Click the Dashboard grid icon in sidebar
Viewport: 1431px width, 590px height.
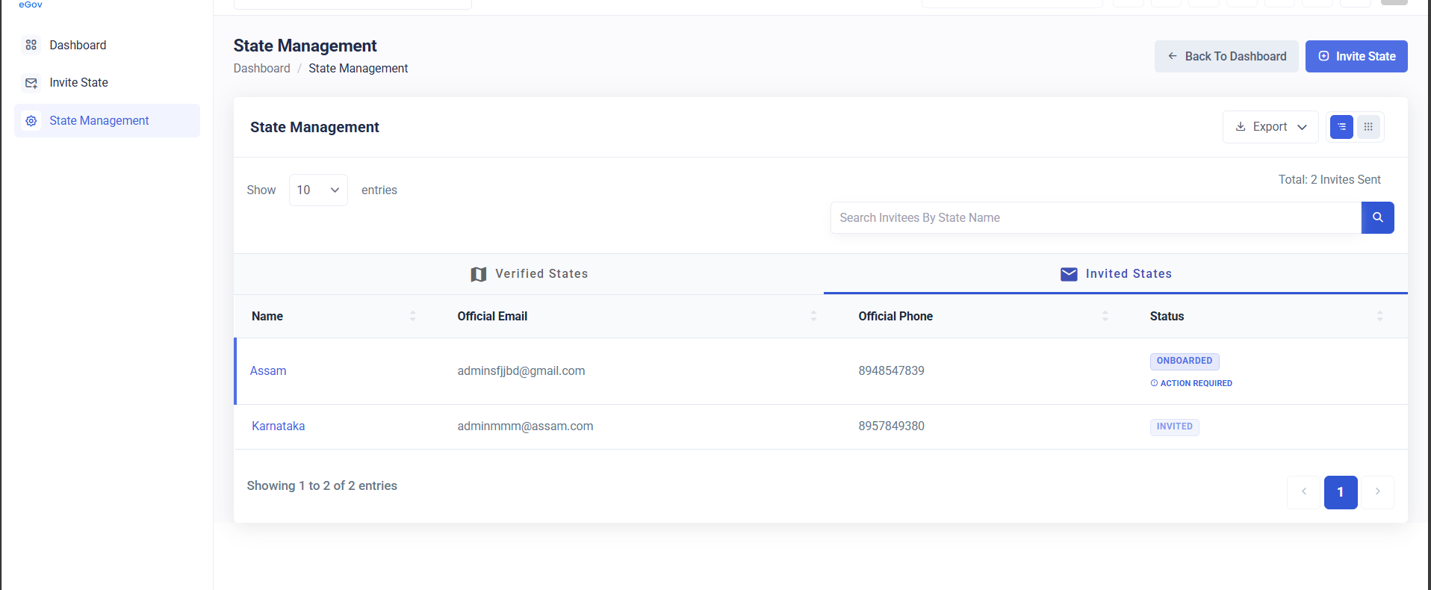(31, 45)
